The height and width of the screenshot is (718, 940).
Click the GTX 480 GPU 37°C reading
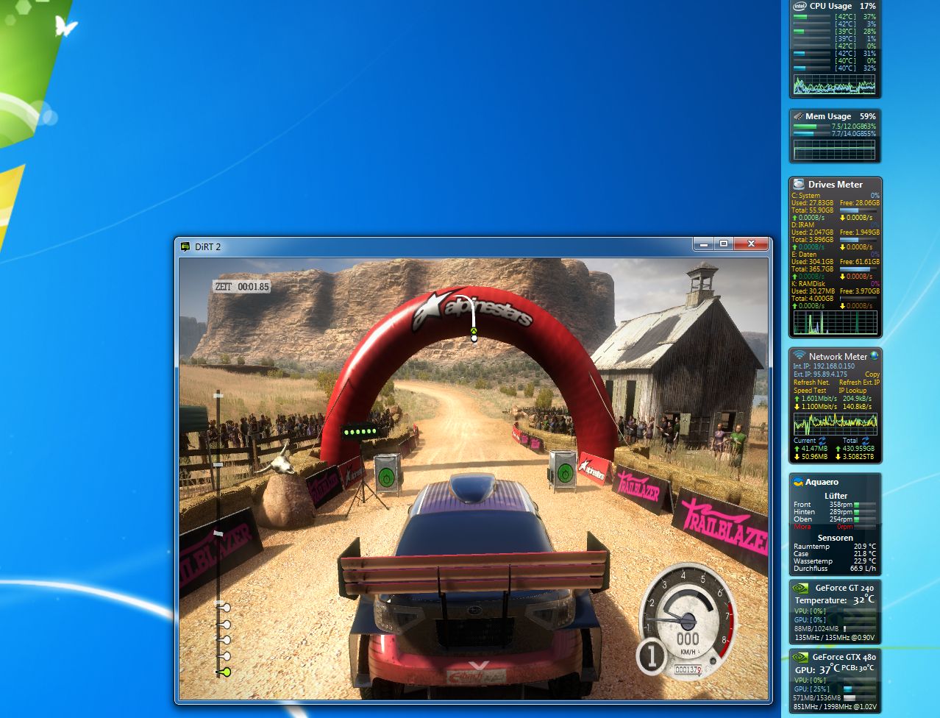click(x=818, y=669)
